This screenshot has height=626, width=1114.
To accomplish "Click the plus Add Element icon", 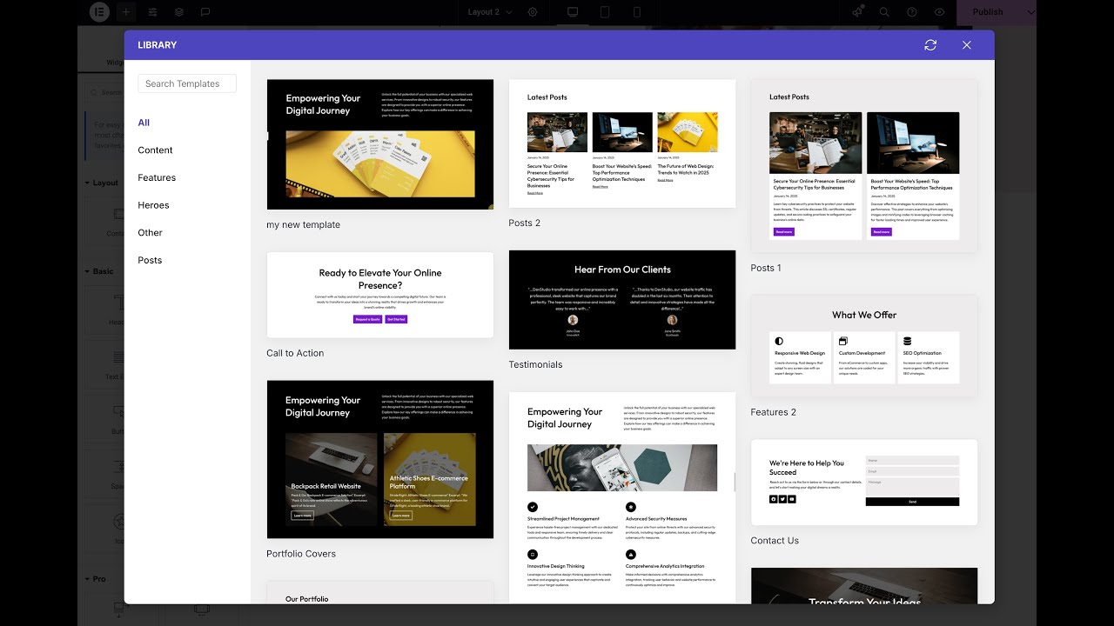I will click(125, 12).
